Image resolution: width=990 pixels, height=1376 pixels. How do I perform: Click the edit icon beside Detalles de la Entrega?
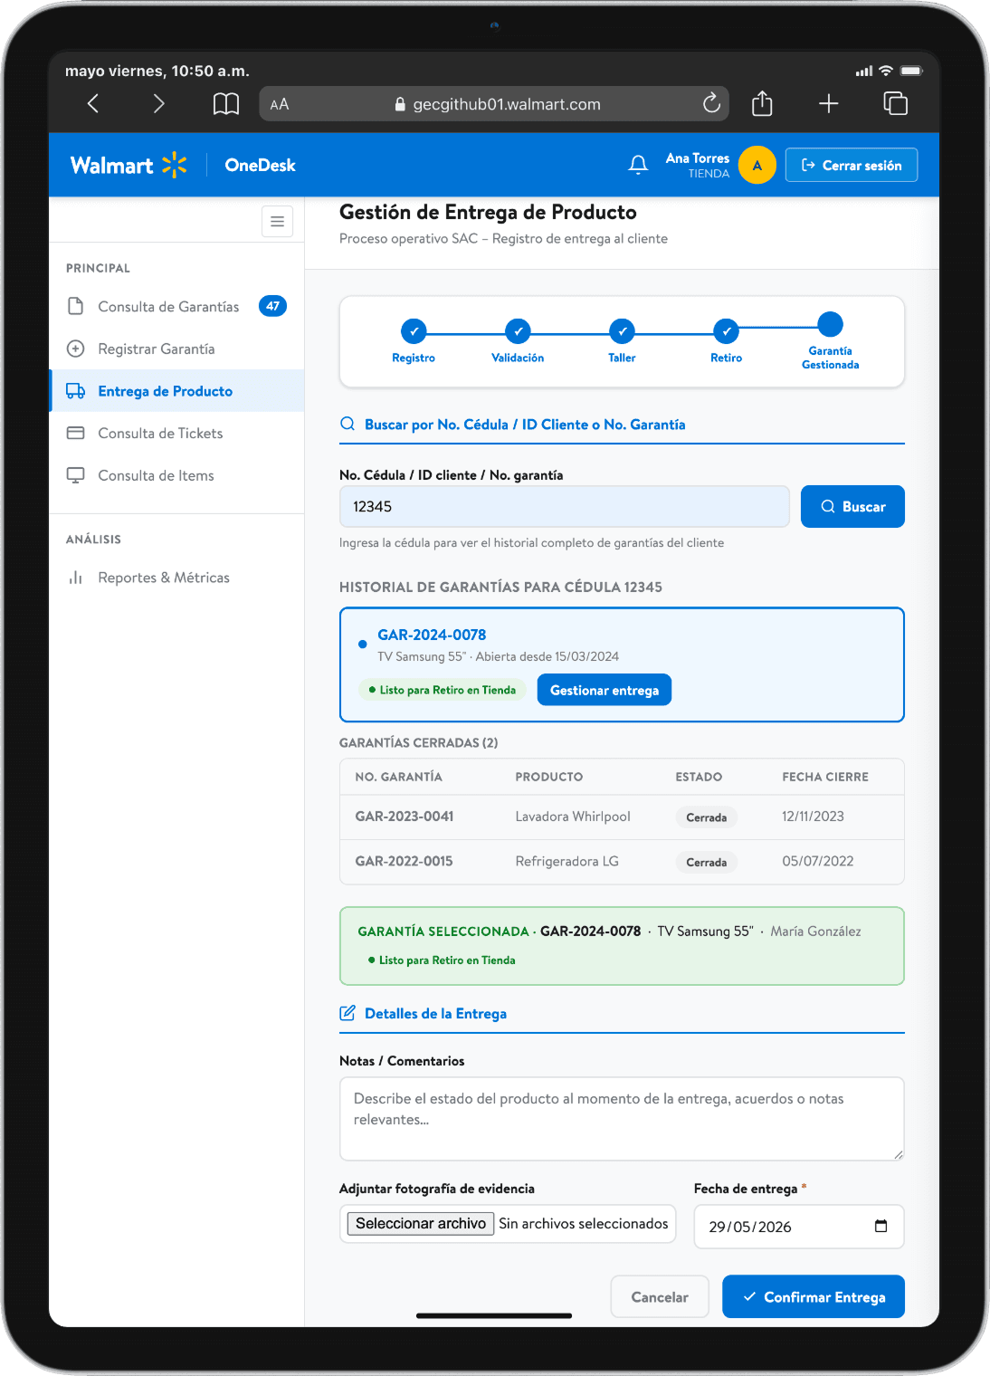click(x=347, y=1013)
